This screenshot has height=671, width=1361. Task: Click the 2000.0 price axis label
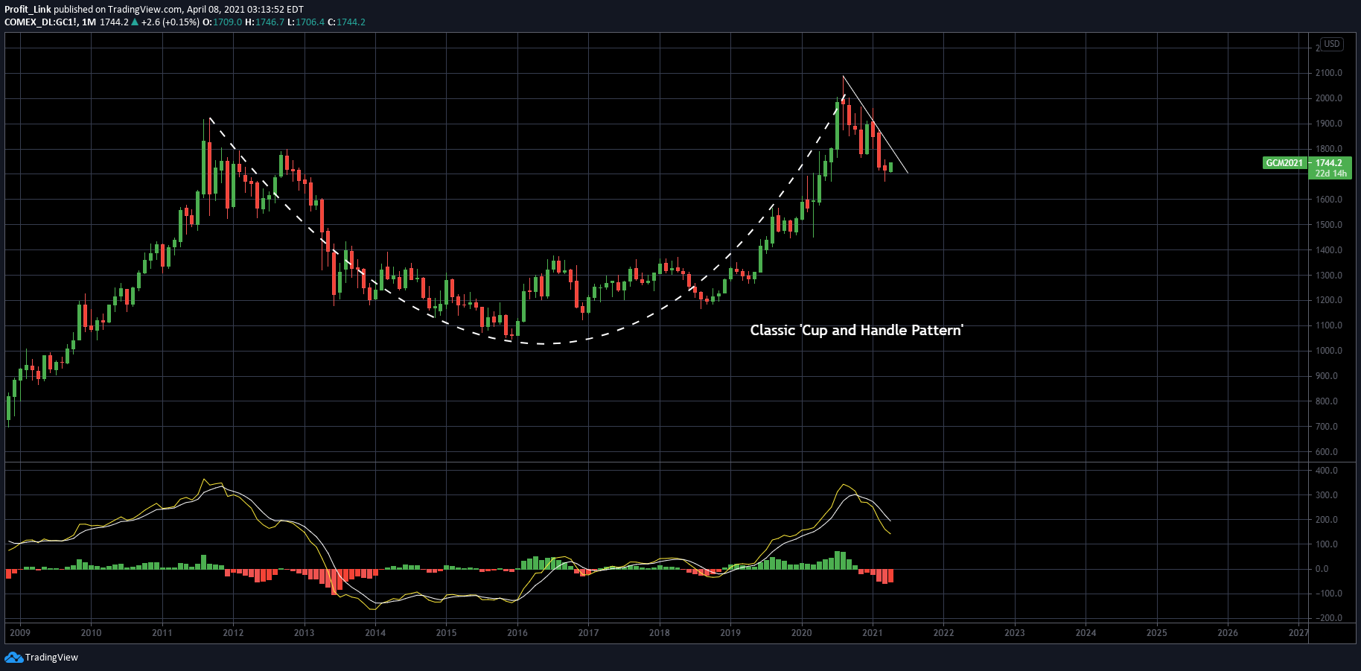[1329, 98]
